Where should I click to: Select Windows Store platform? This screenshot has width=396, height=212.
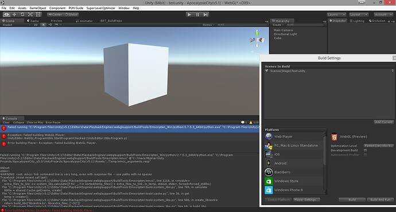coord(294,181)
